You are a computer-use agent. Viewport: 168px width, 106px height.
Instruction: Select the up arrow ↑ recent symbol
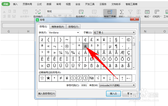(122, 78)
